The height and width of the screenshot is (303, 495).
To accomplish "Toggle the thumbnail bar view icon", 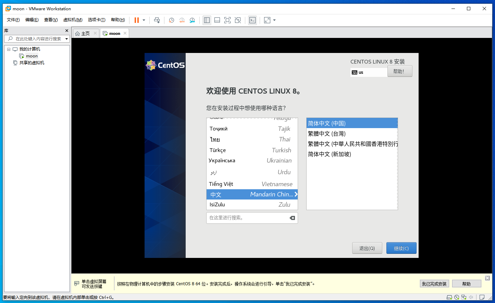I will point(217,20).
